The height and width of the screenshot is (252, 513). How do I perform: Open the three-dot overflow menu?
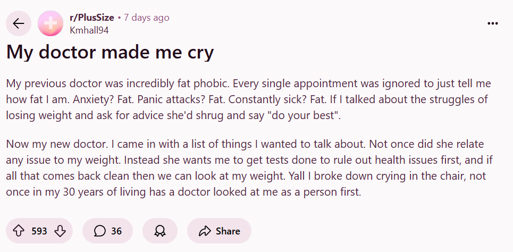[492, 23]
